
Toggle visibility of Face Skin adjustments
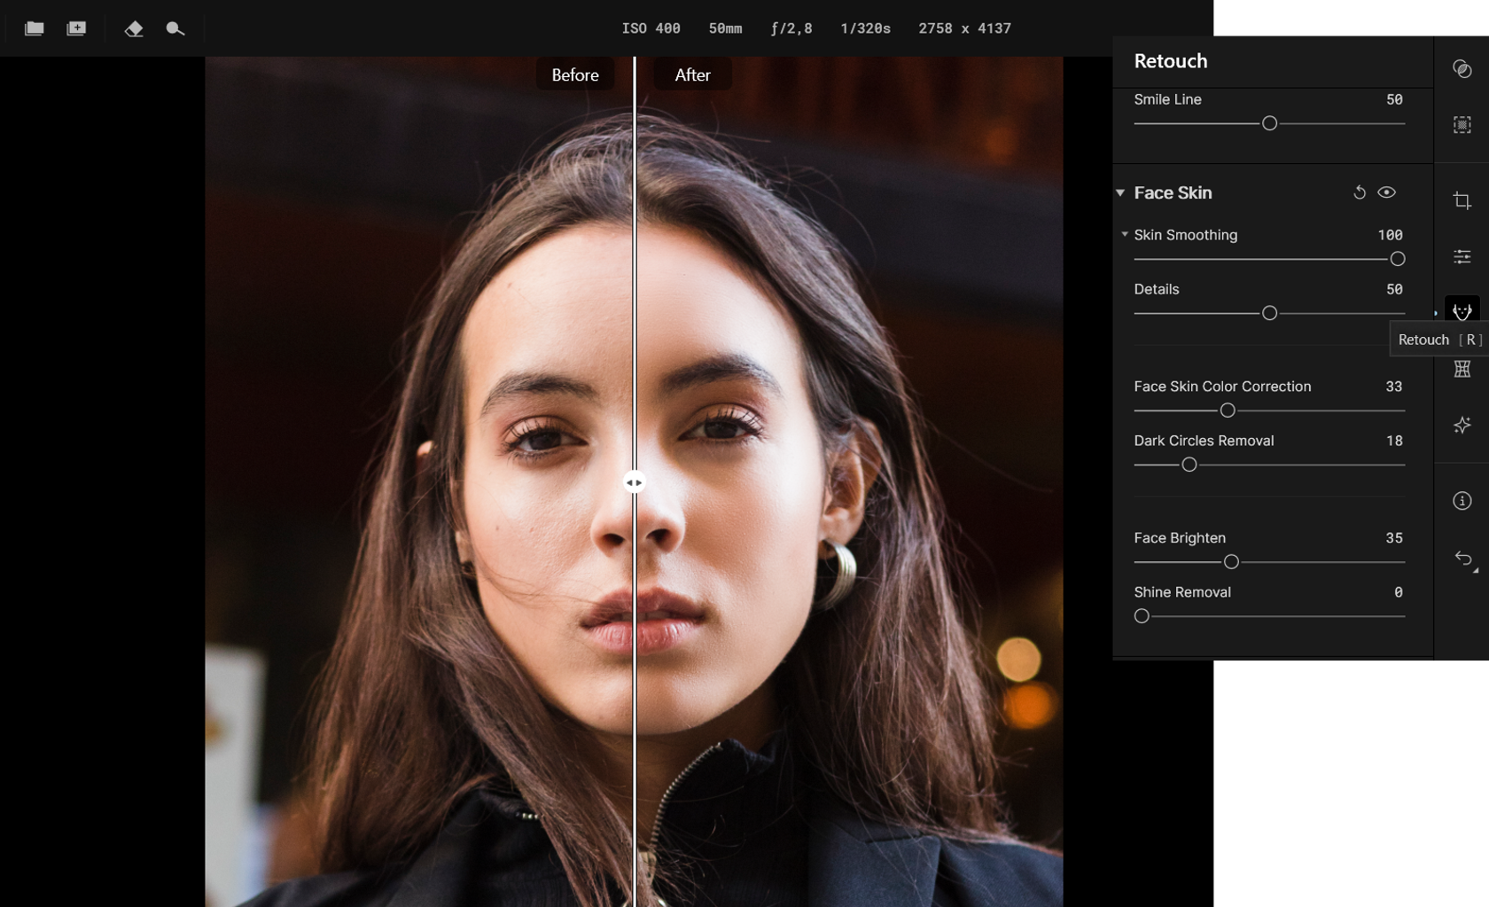pos(1387,192)
